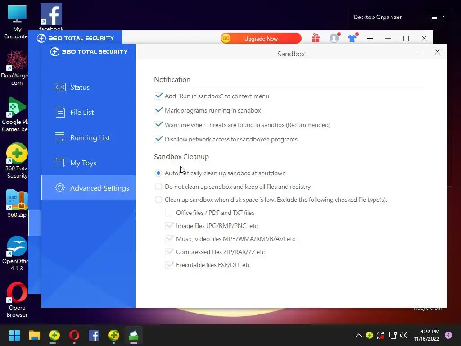Select Do not clean up sandbox option
Image resolution: width=461 pixels, height=346 pixels.
point(158,187)
